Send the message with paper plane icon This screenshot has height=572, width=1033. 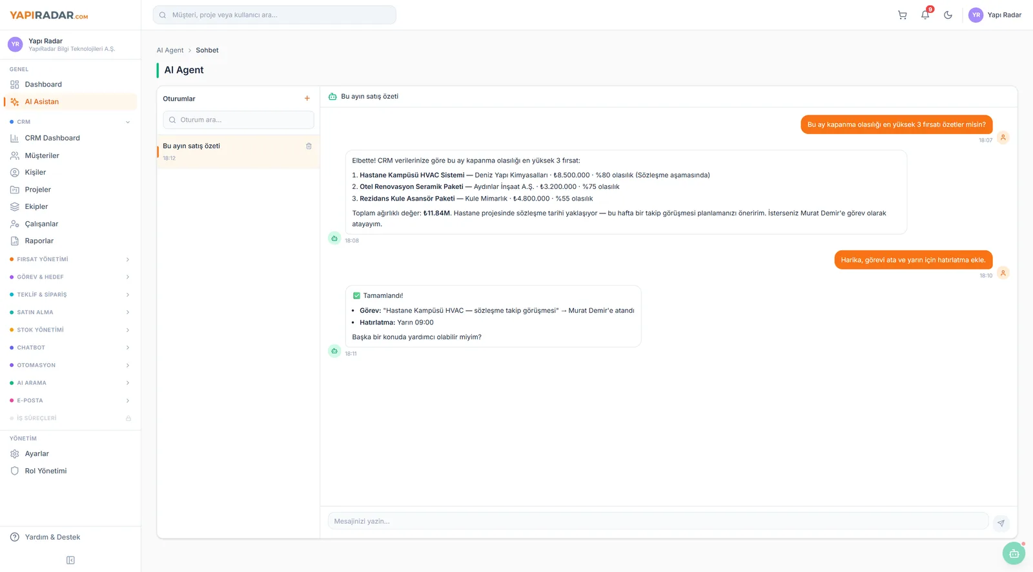click(1001, 523)
